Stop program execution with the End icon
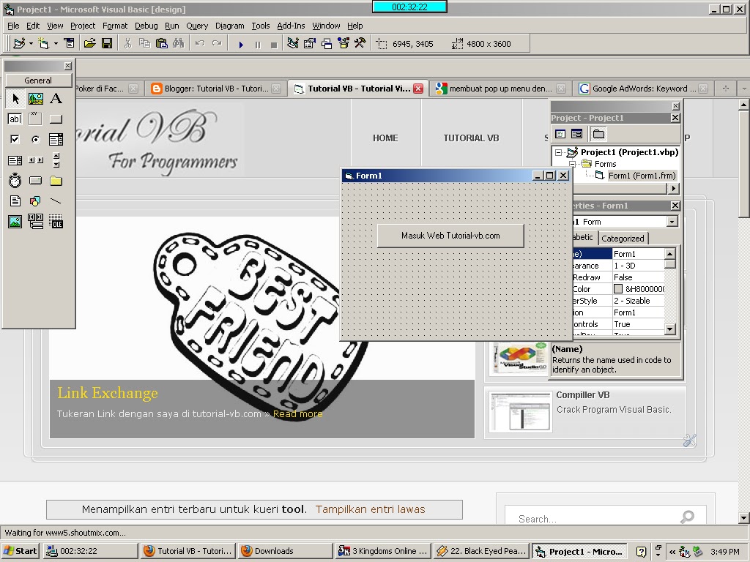750x562 pixels. coord(274,43)
